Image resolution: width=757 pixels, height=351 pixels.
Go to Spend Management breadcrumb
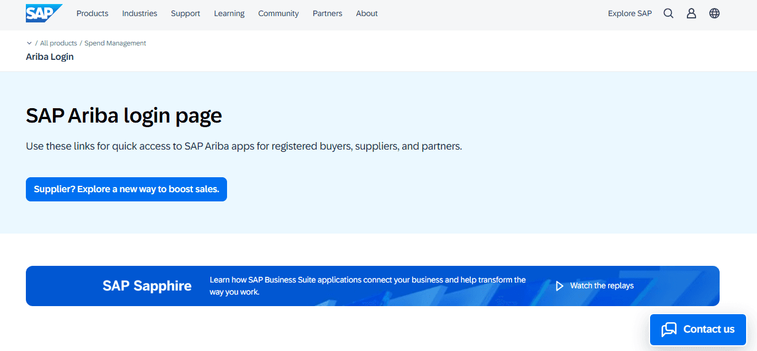pyautogui.click(x=116, y=43)
